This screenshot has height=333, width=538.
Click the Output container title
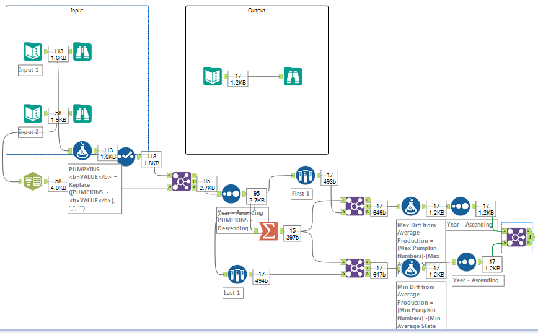pos(257,11)
